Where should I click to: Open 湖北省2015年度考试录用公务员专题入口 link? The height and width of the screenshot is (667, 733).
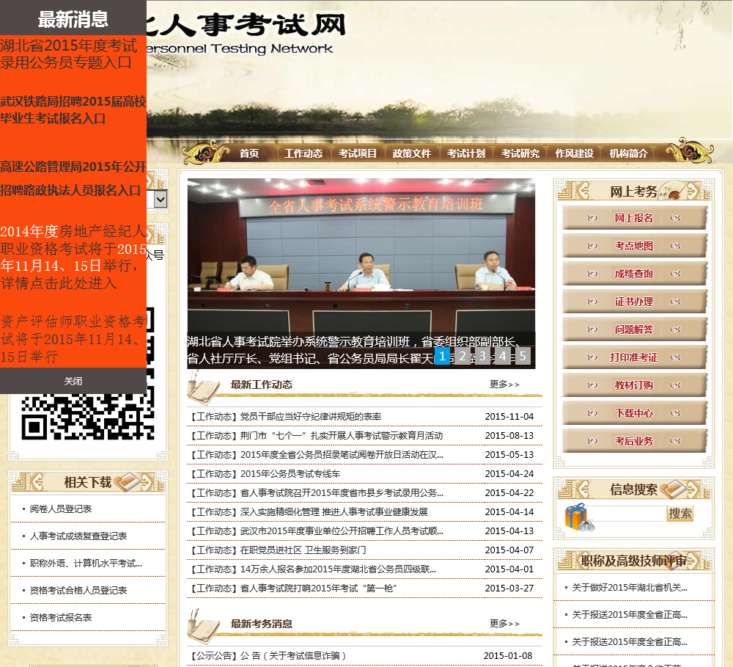point(69,54)
